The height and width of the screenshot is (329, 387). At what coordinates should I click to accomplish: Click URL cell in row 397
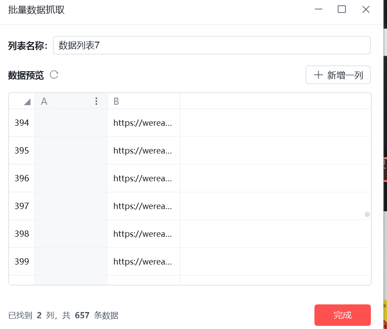pyautogui.click(x=144, y=206)
